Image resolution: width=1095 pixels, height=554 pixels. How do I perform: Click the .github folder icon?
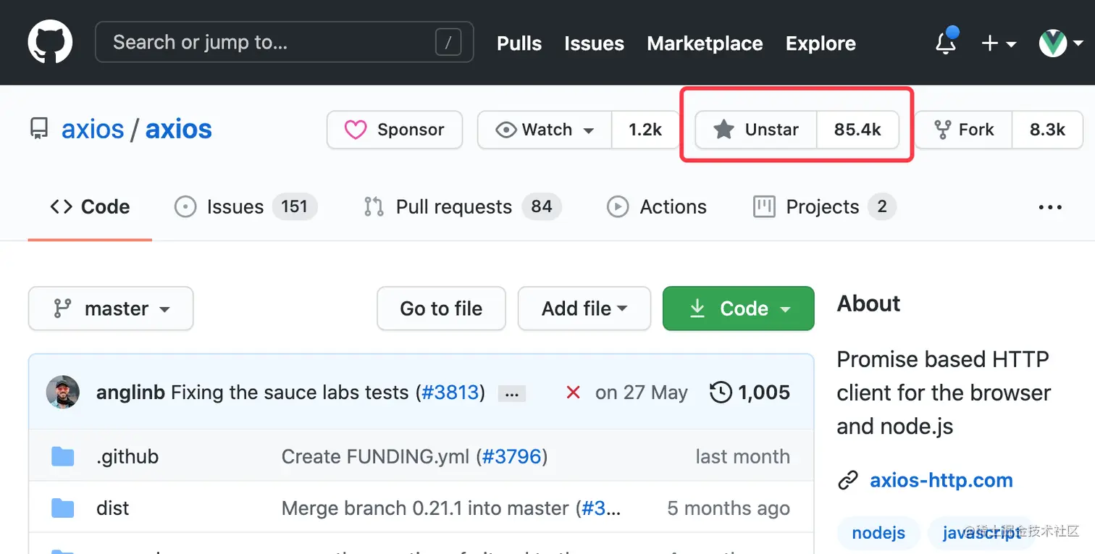[x=63, y=456]
